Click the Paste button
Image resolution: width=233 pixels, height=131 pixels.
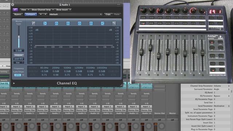[117, 14]
